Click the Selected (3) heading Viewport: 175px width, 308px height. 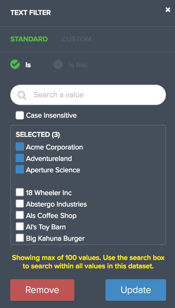point(38,134)
